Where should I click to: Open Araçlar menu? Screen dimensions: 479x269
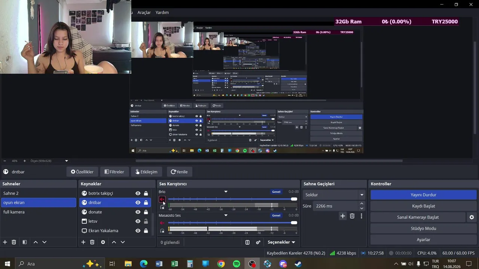pos(144,12)
